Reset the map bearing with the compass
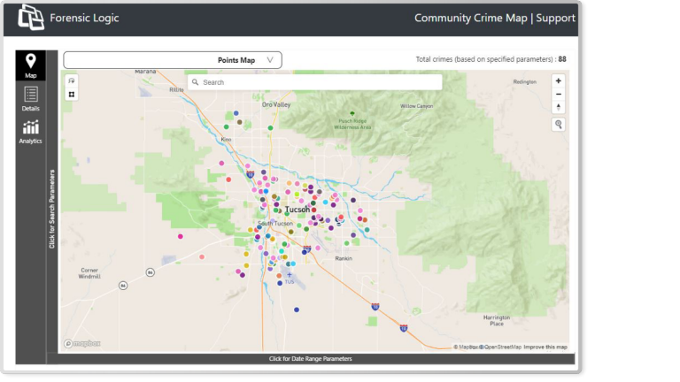This screenshot has width=680, height=382. point(558,107)
